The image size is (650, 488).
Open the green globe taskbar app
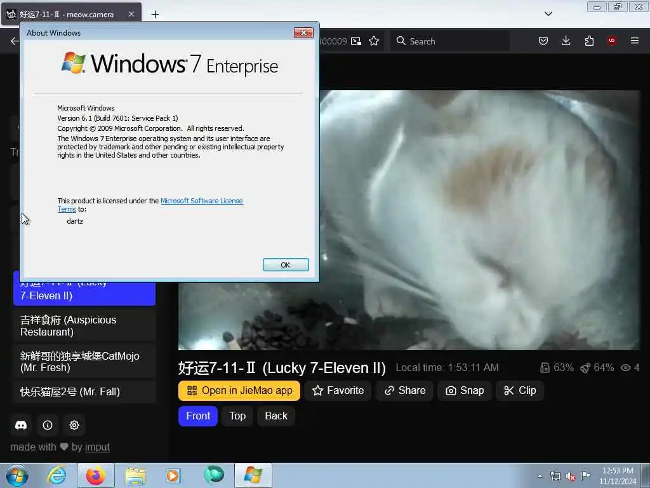(x=214, y=475)
